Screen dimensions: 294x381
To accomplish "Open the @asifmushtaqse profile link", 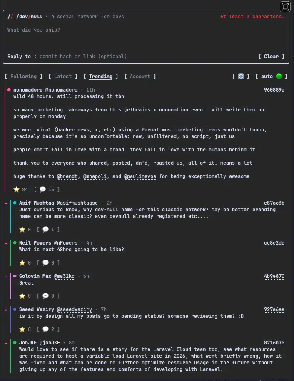I will 77,203.
